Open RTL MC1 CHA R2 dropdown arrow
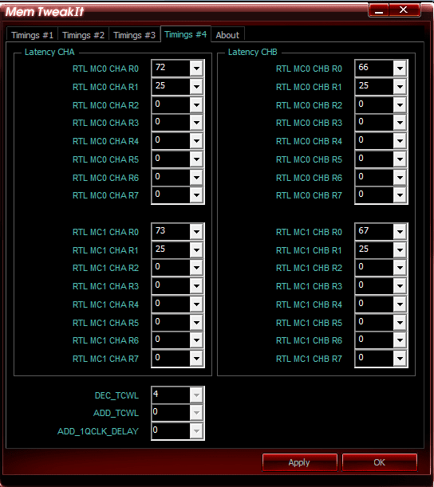The height and width of the screenshot is (487, 434). [x=196, y=268]
